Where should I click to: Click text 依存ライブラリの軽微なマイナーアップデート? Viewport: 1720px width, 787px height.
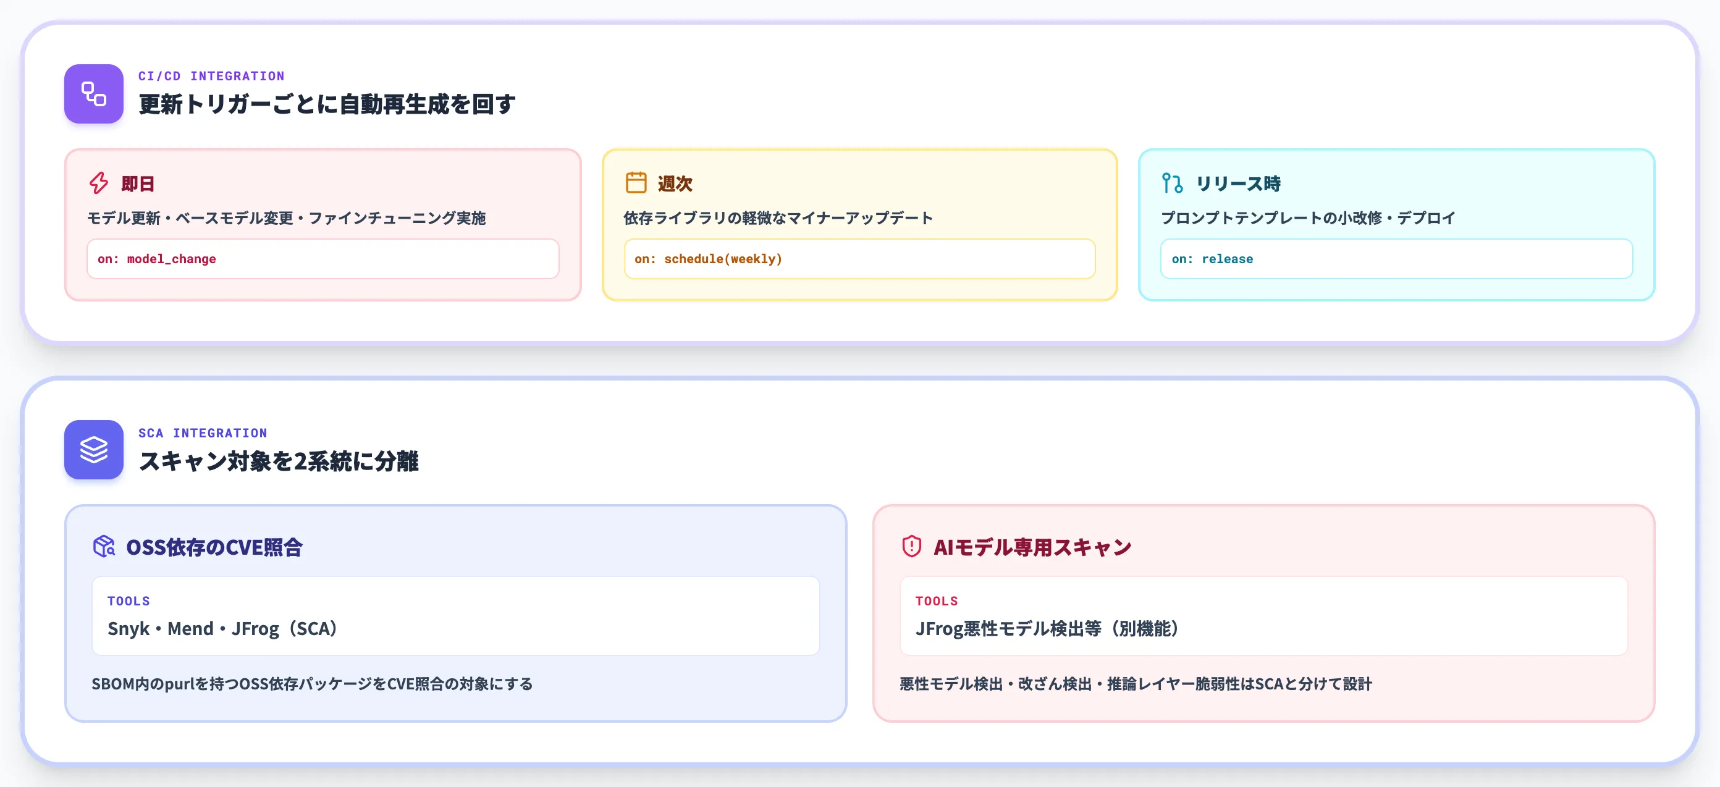[x=778, y=218]
